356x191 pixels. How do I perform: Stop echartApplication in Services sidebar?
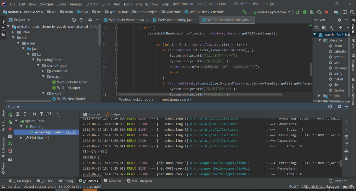(10, 129)
